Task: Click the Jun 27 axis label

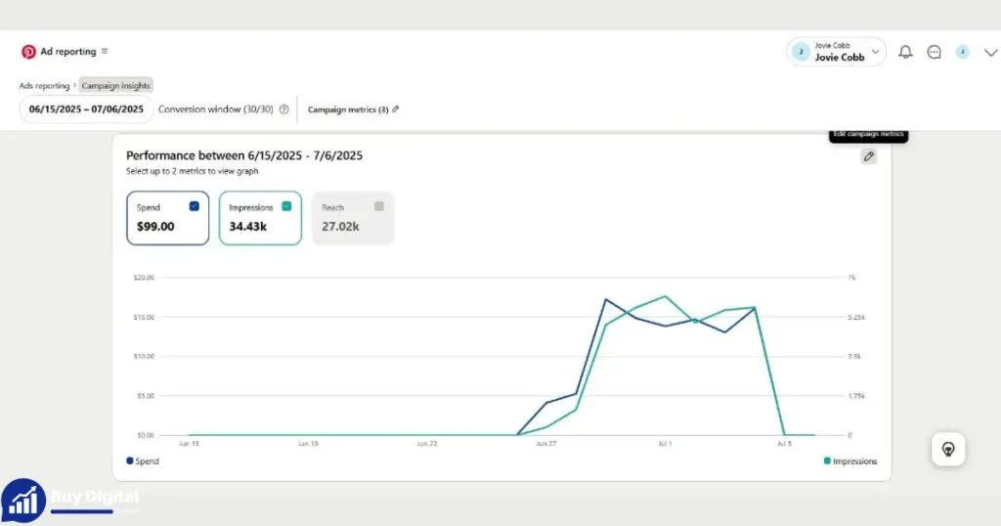Action: click(545, 443)
